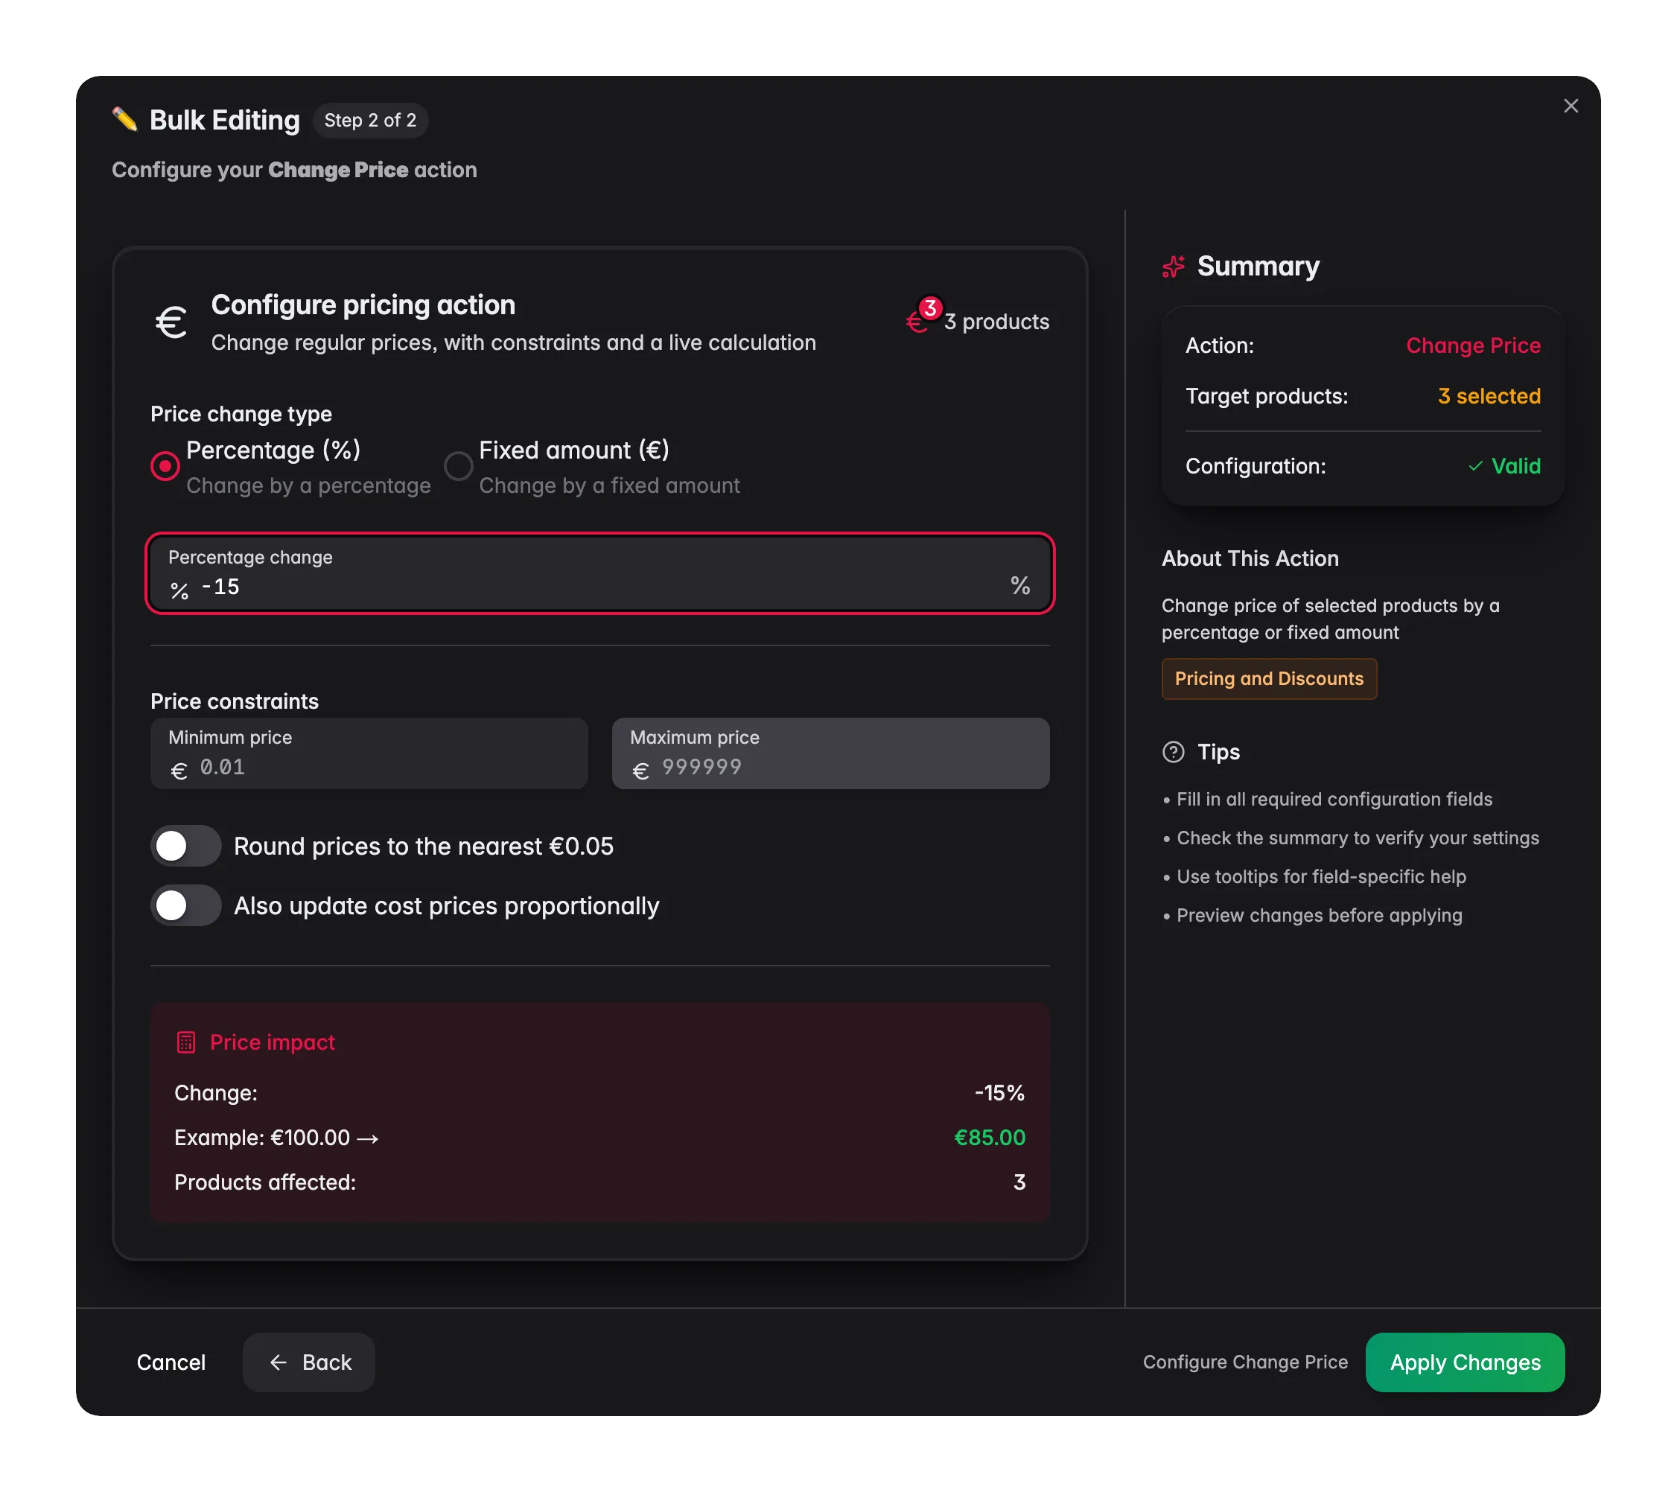Toggle Round prices to the nearest €0.05
The width and height of the screenshot is (1677, 1492).
click(186, 846)
